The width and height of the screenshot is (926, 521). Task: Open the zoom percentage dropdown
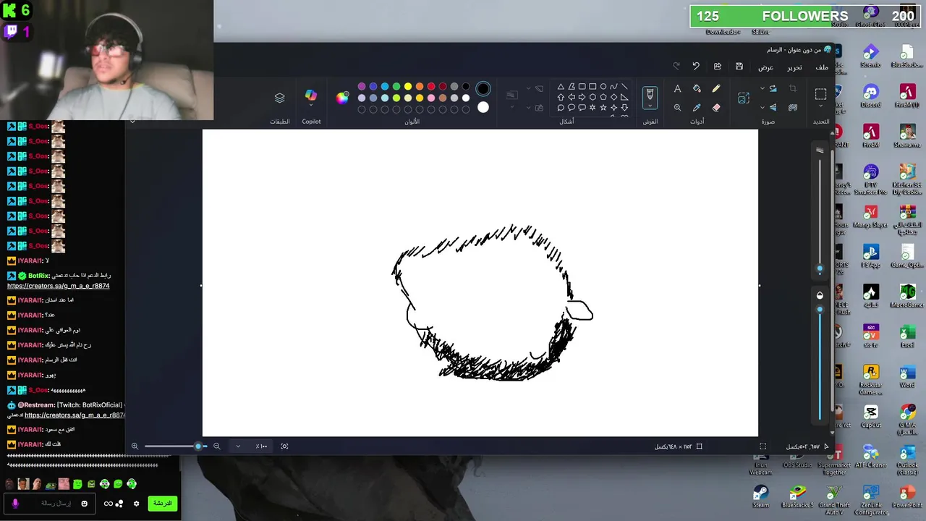(238, 446)
